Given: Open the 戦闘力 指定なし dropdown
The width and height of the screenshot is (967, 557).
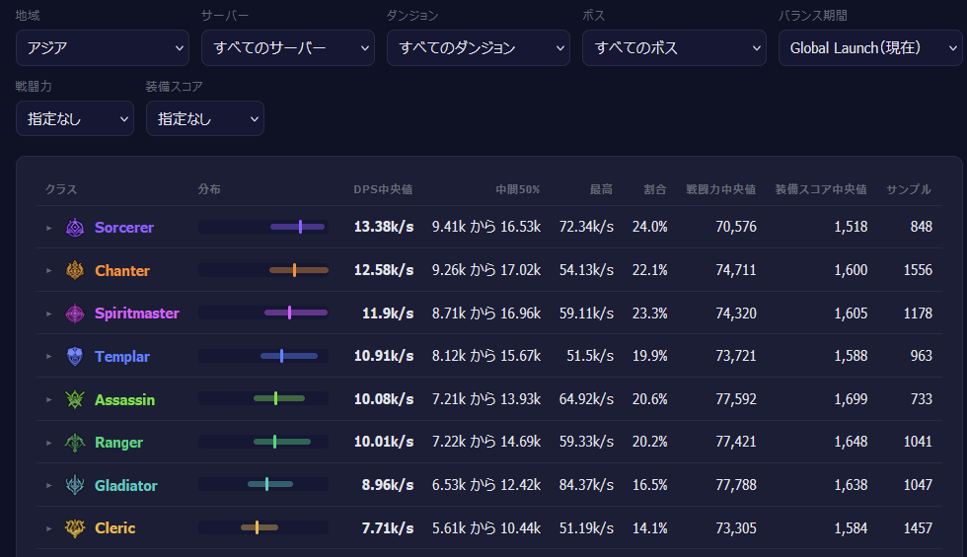Looking at the screenshot, I should pyautogui.click(x=75, y=118).
